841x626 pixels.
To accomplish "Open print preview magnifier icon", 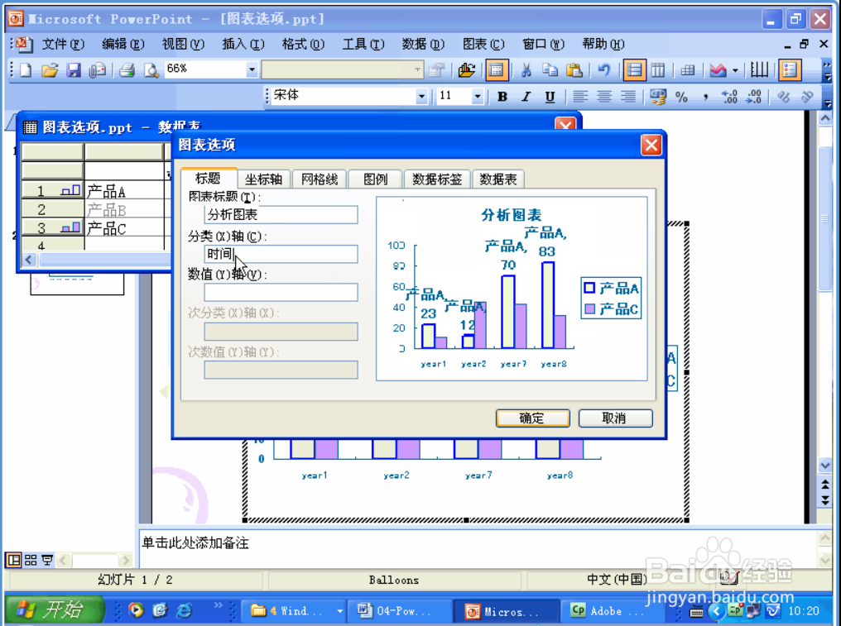I will coord(151,70).
